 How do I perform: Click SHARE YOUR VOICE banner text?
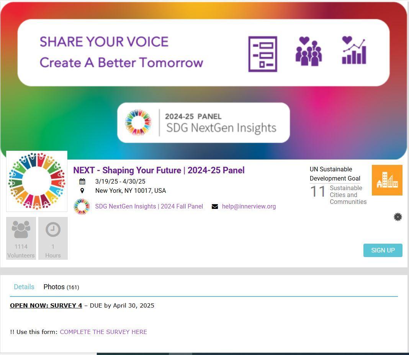104,42
